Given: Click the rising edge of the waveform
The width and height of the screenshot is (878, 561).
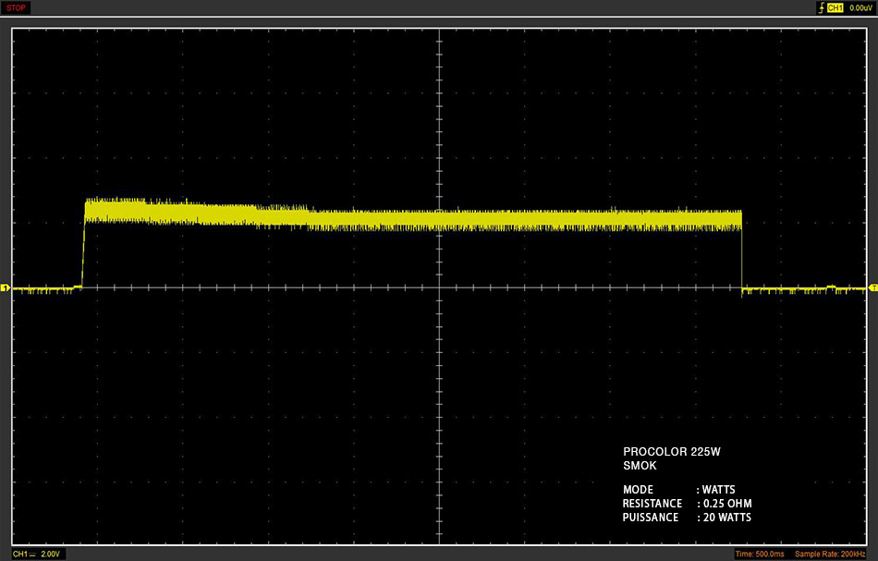Looking at the screenshot, I should click(83, 245).
